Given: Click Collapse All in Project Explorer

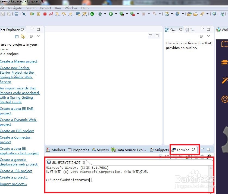Looking at the screenshot, I should (x=17, y=36).
